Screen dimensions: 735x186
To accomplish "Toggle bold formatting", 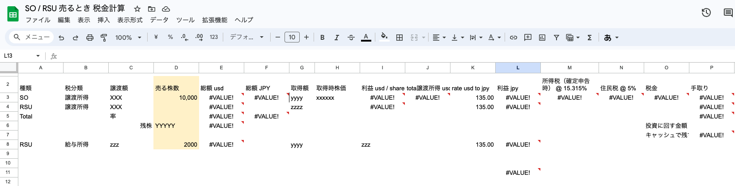I will (x=322, y=38).
